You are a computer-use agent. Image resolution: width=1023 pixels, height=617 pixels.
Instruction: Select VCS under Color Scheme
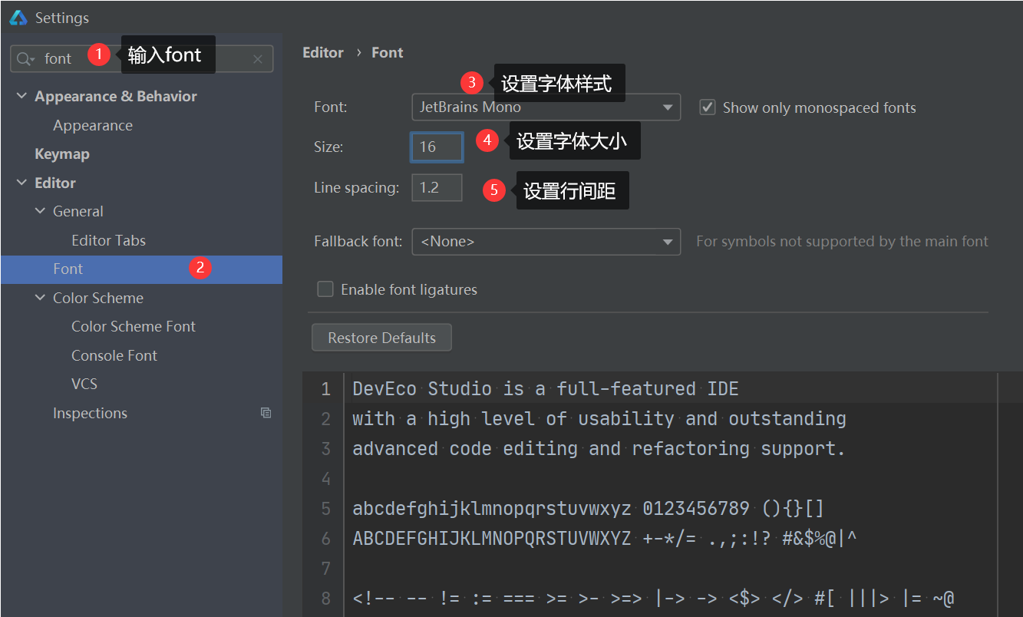click(x=84, y=384)
